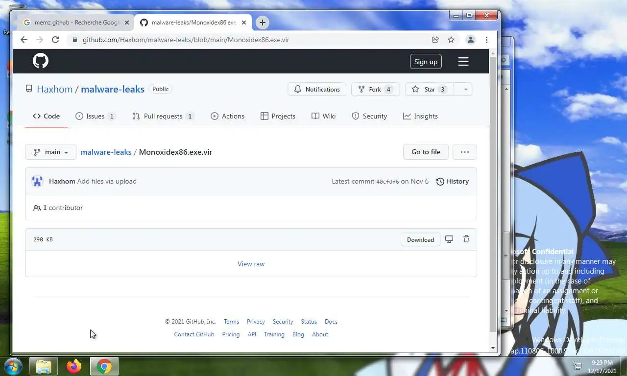The image size is (627, 376).
Task: Open the Projects tab
Action: (x=278, y=116)
